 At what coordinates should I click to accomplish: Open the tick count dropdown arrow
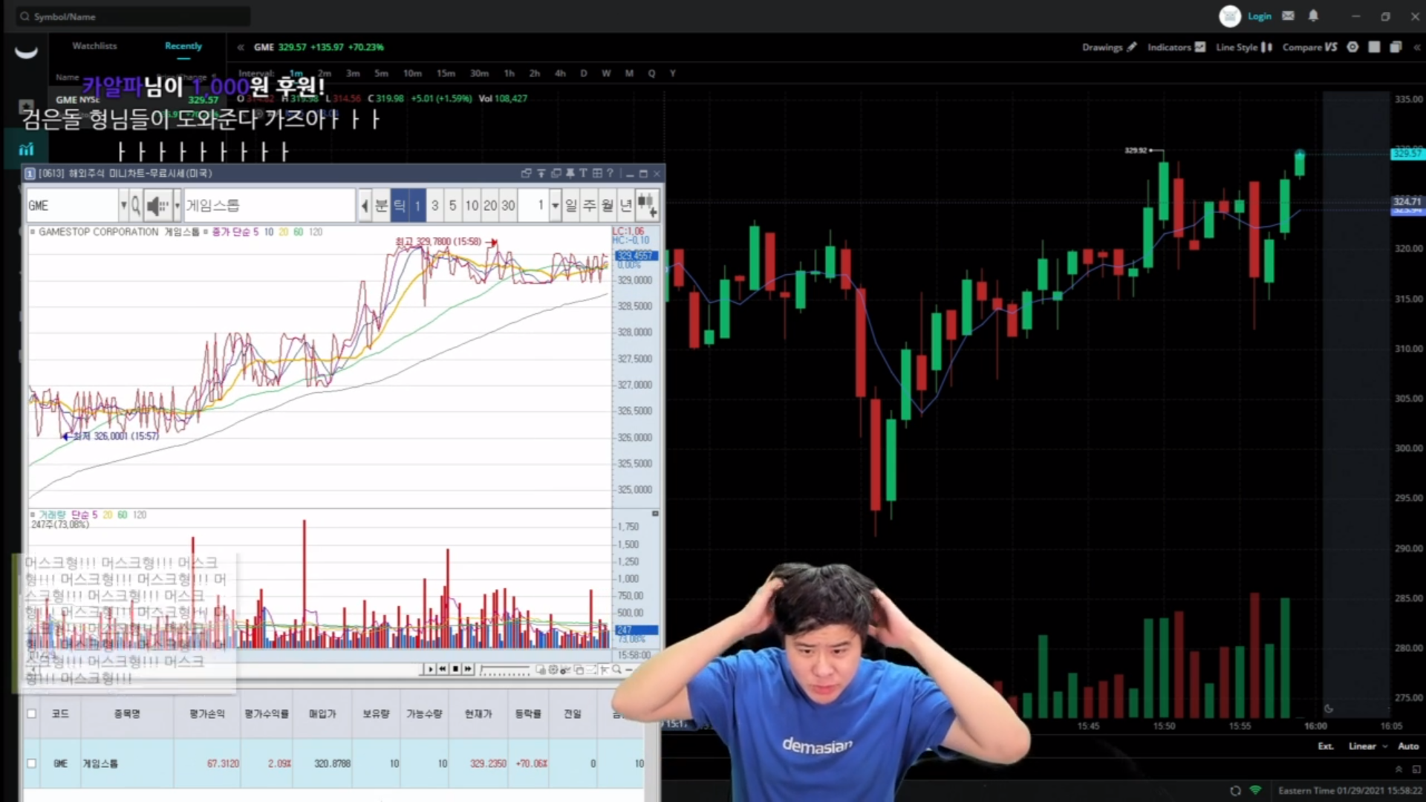(x=555, y=205)
